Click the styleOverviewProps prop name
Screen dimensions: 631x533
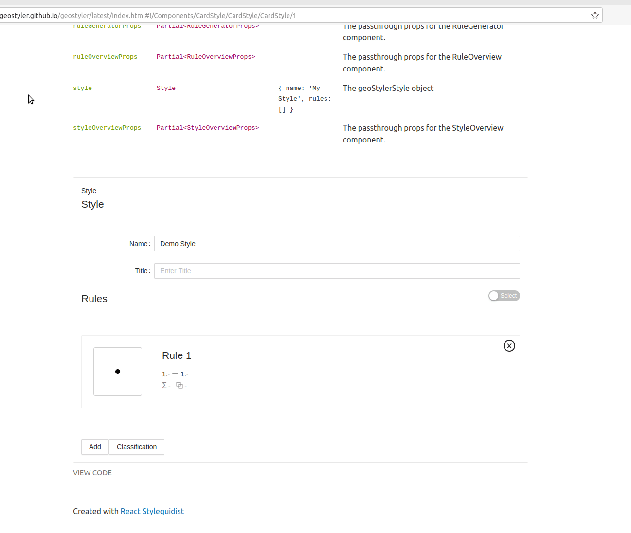(x=107, y=128)
